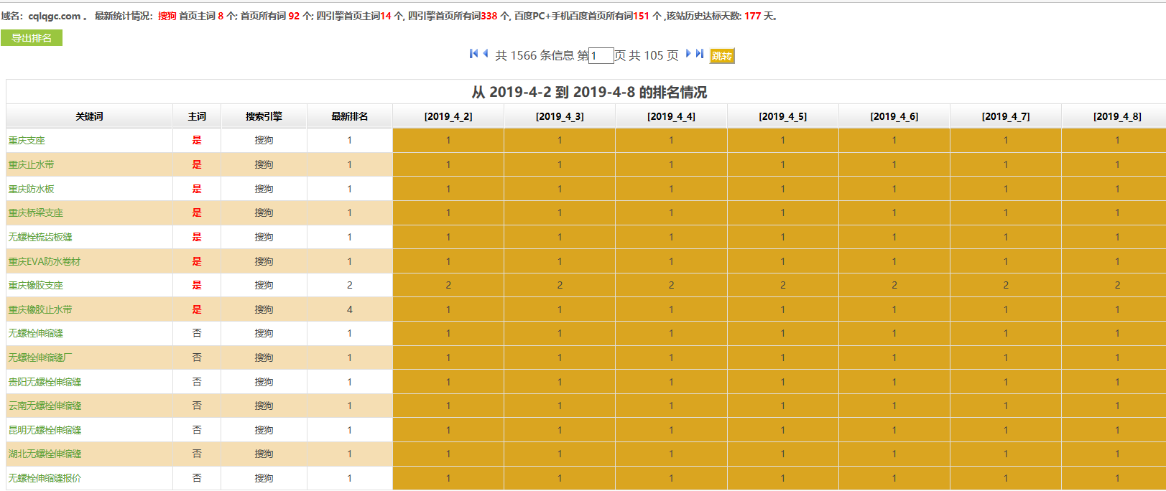Click the 导出排名 export button

32,38
